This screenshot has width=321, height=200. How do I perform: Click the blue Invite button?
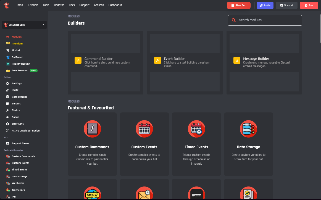(265, 5)
